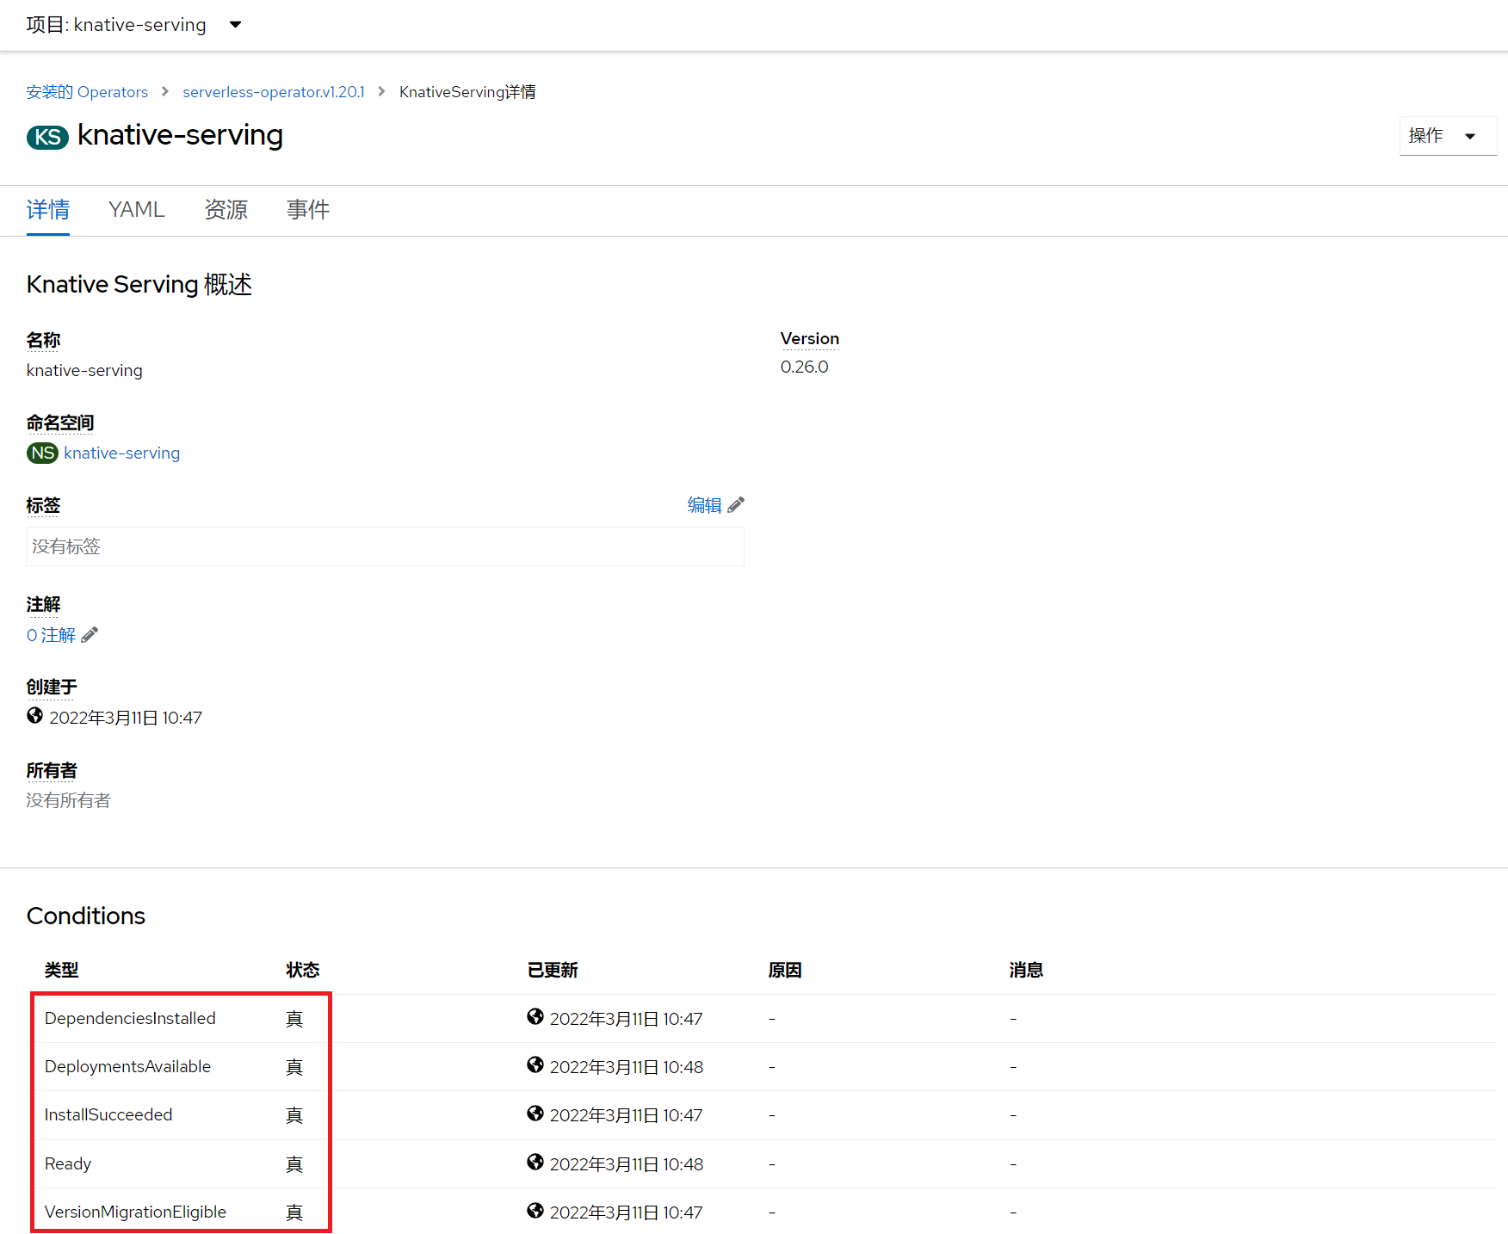
Task: Select the 0.26.0 version value
Action: pos(805,367)
